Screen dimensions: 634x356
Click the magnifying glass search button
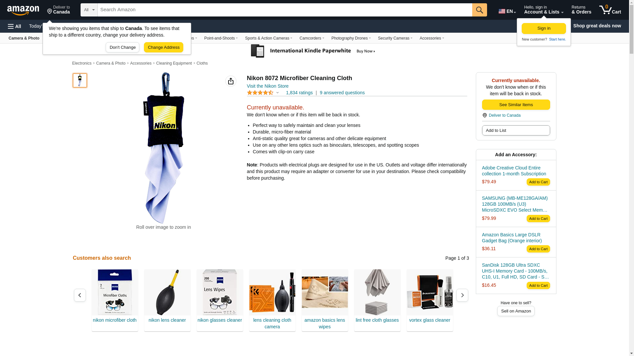click(479, 10)
